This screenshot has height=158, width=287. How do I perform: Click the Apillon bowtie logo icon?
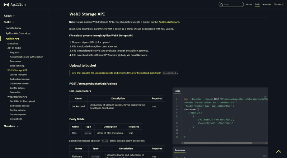pyautogui.click(x=7, y=5)
